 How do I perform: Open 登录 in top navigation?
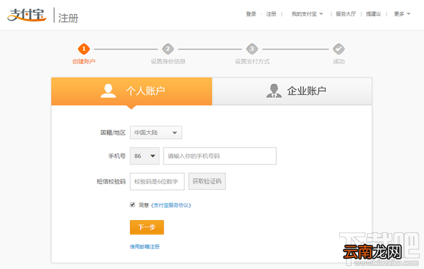tap(251, 14)
